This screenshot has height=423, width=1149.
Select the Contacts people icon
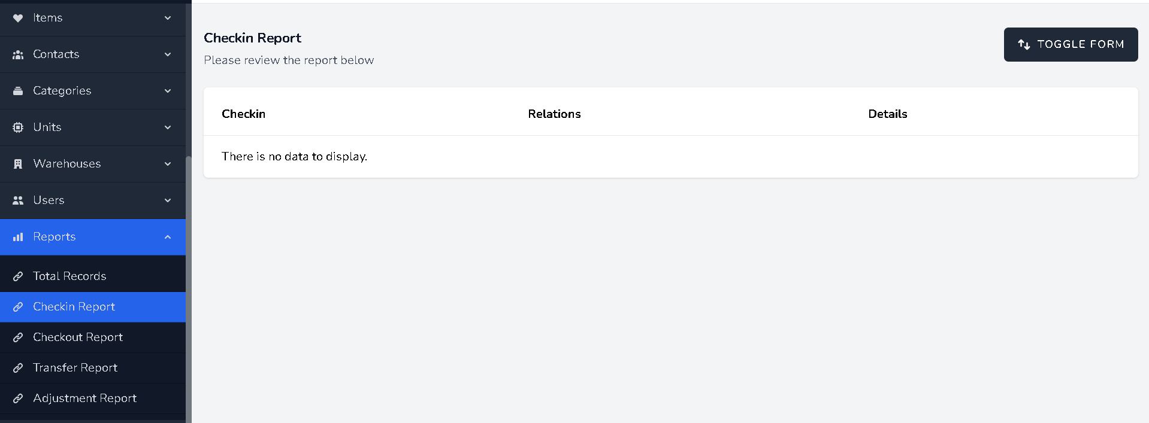18,54
